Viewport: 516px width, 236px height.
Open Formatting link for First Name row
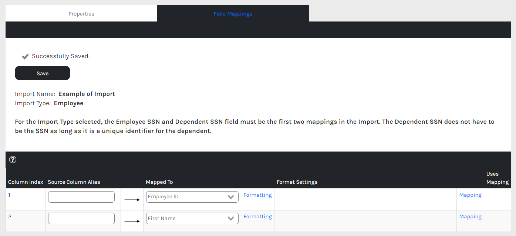coord(257,217)
